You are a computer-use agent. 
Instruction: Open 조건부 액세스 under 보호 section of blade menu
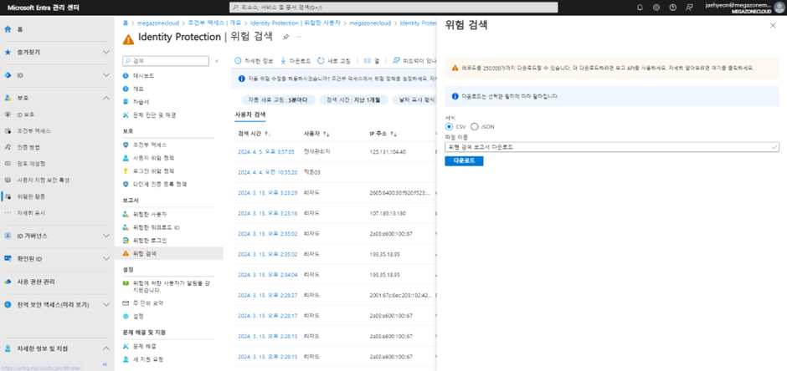point(150,145)
